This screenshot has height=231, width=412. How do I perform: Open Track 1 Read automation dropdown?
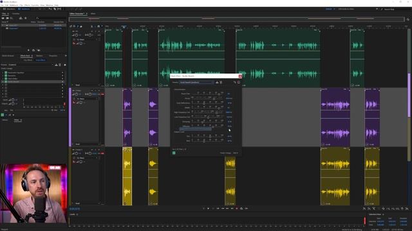tap(88, 85)
